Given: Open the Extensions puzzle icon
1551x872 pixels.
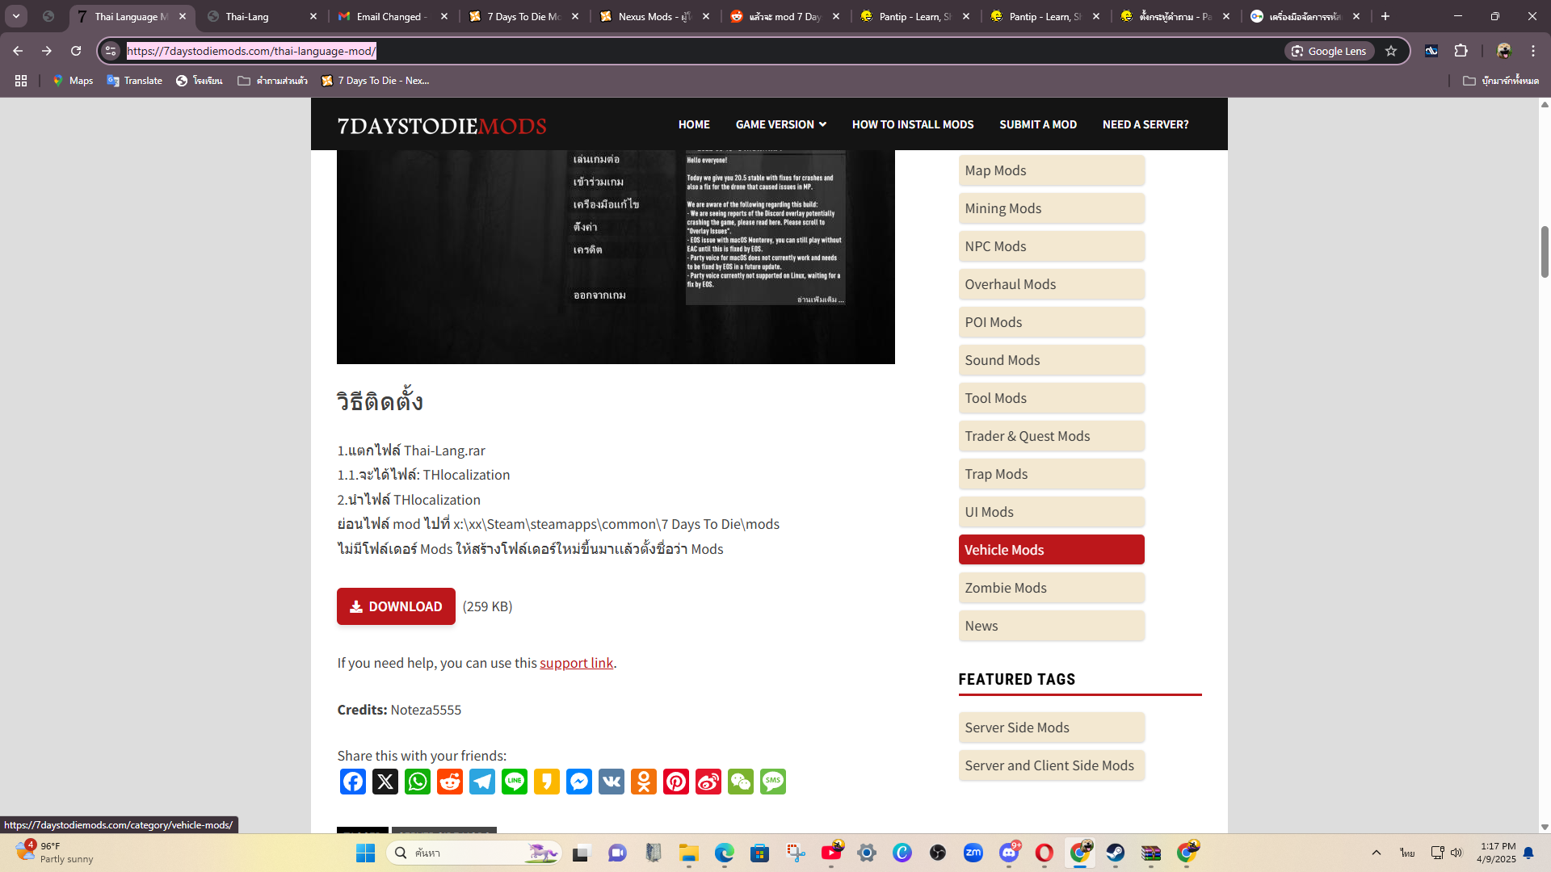Looking at the screenshot, I should [x=1461, y=51].
